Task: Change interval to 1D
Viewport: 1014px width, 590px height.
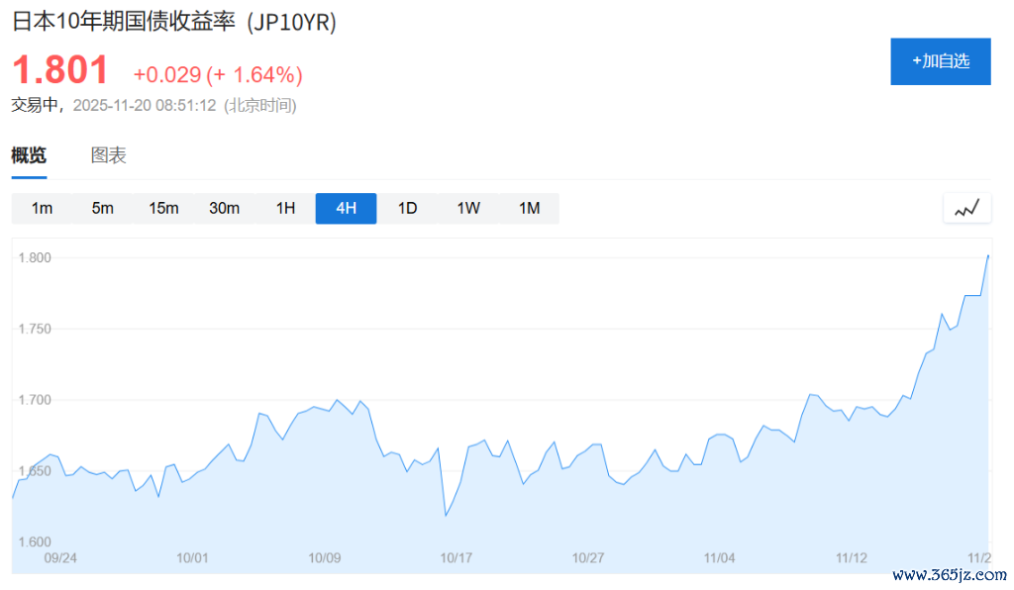Action: [407, 208]
